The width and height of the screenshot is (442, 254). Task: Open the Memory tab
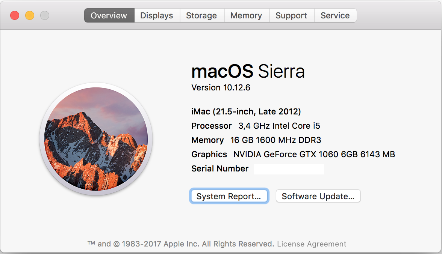[x=247, y=15]
